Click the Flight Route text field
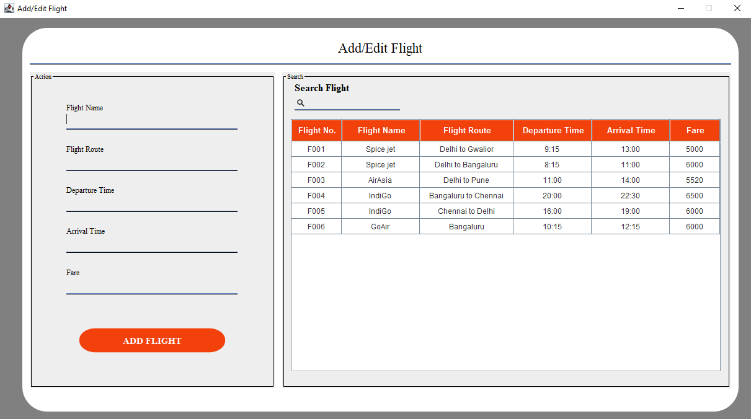 point(151,162)
